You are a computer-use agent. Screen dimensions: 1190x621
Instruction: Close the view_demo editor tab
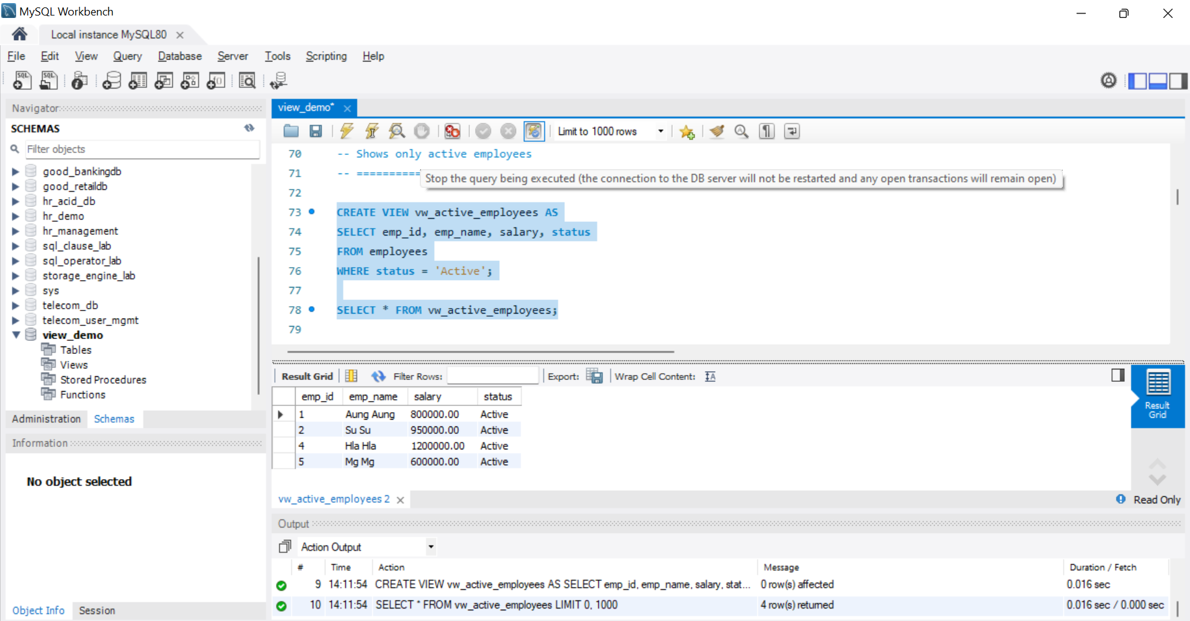tap(347, 108)
